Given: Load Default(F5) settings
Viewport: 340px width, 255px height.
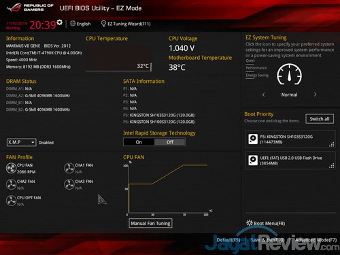Looking at the screenshot, I should pyautogui.click(x=228, y=240).
